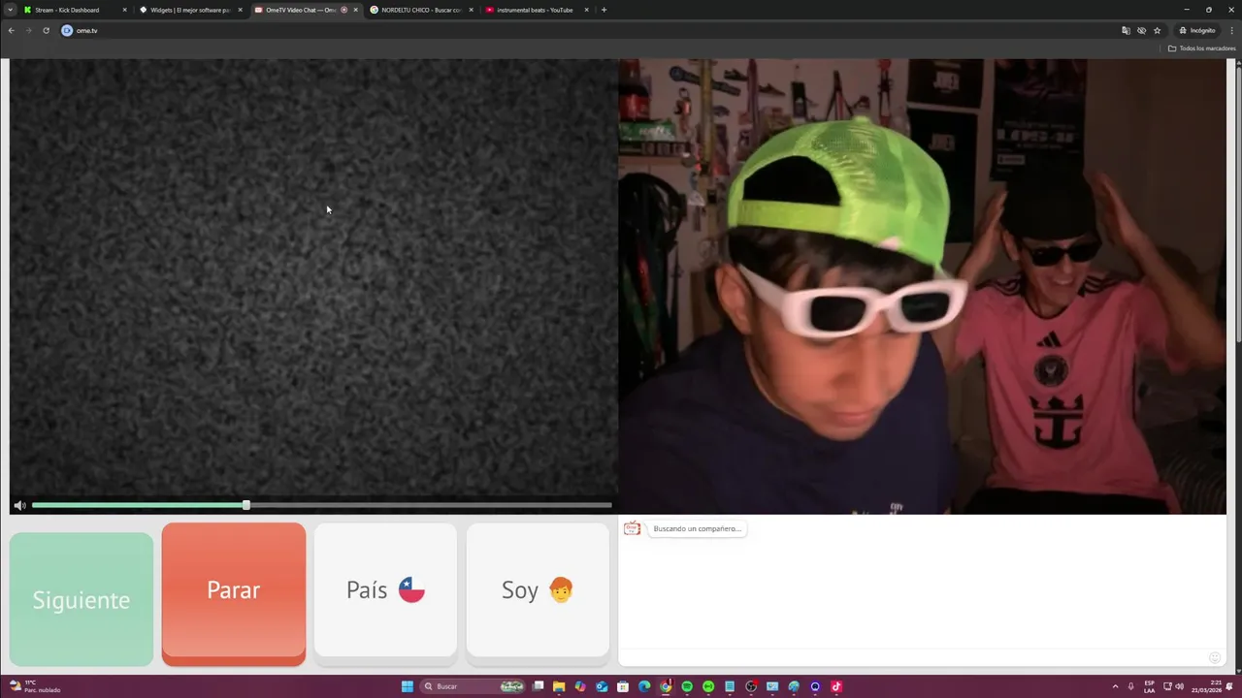1242x698 pixels.
Task: Open a new browser tab
Action: pyautogui.click(x=604, y=10)
